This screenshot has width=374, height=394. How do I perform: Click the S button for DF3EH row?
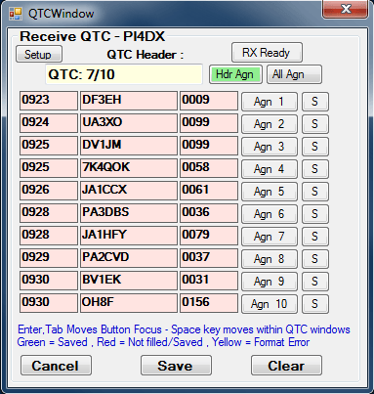[315, 102]
